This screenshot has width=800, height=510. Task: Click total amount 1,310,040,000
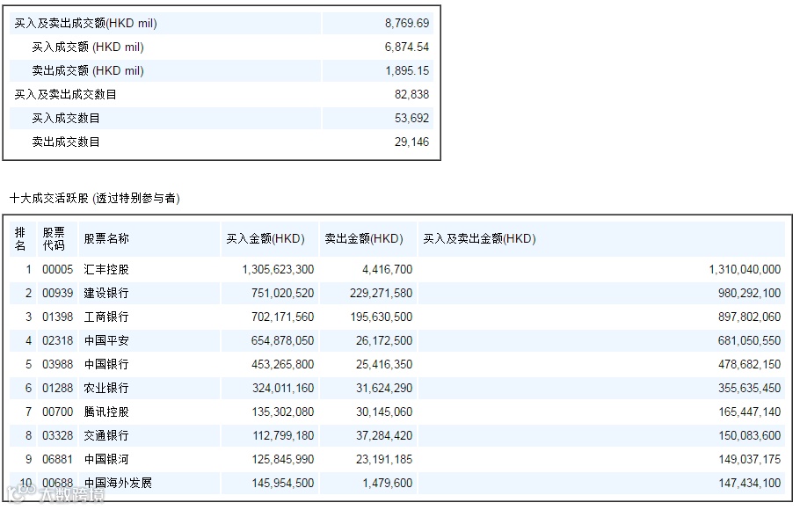click(745, 270)
